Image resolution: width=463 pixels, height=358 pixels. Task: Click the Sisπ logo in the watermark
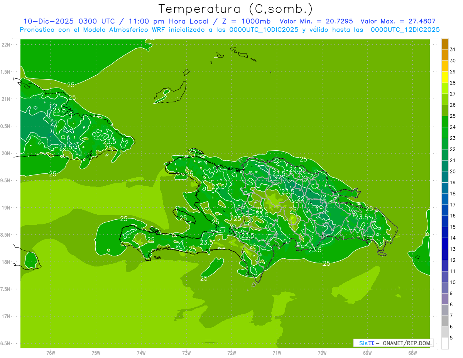point(366,343)
